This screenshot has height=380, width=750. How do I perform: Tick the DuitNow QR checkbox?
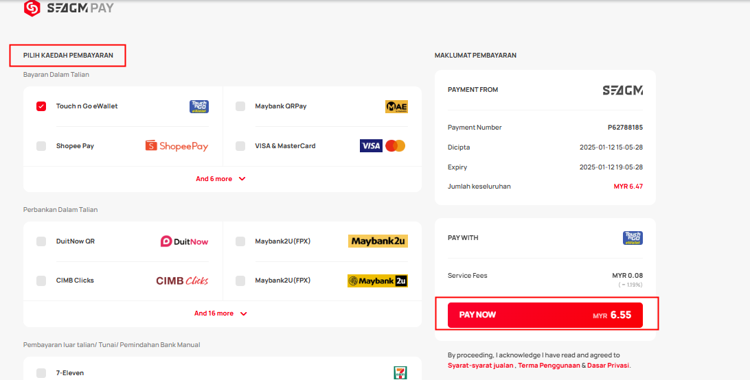tap(41, 241)
